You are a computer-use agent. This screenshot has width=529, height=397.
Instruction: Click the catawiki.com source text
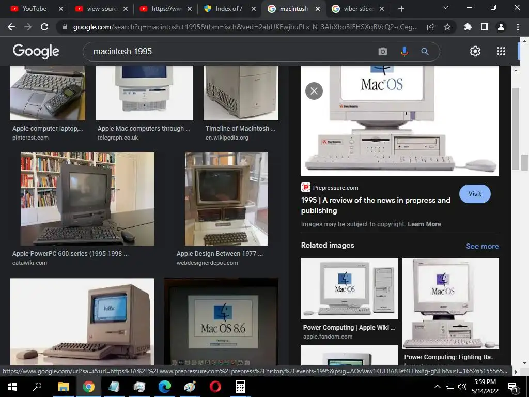(29, 263)
